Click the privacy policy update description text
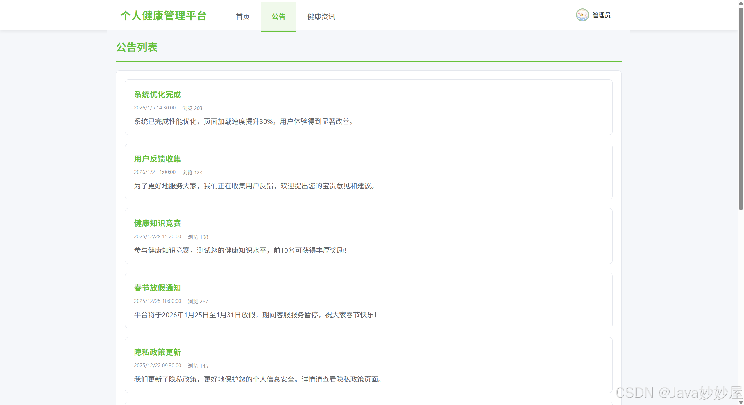The width and height of the screenshot is (744, 405). [258, 379]
